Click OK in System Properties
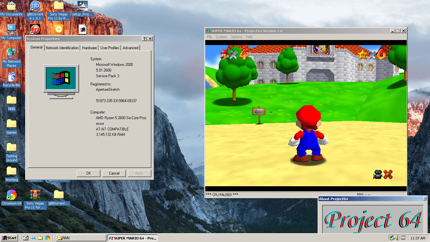Screen dimensions: 430x242 [x=88, y=173]
